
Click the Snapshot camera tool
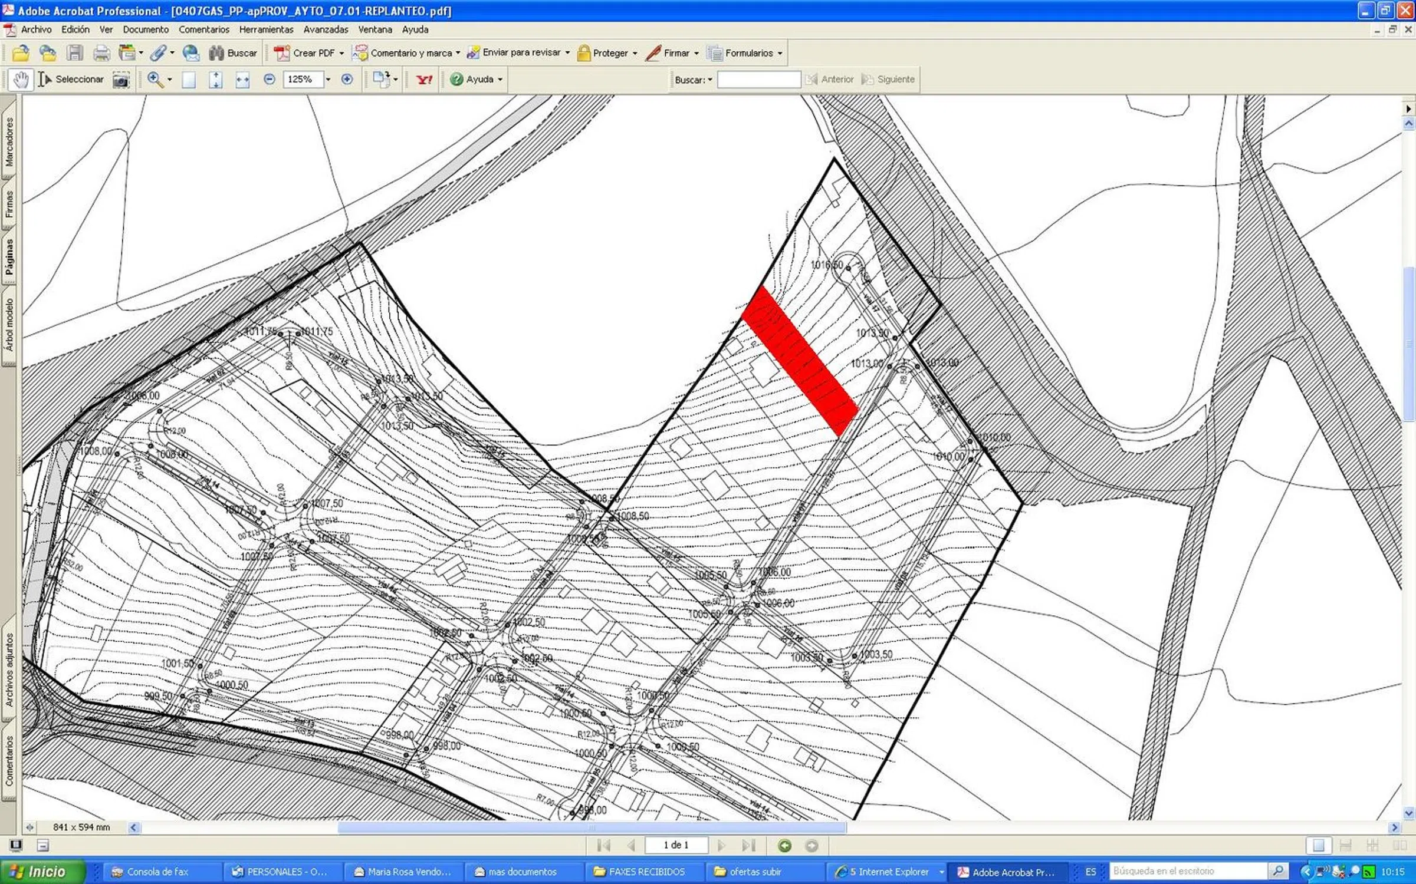click(121, 80)
